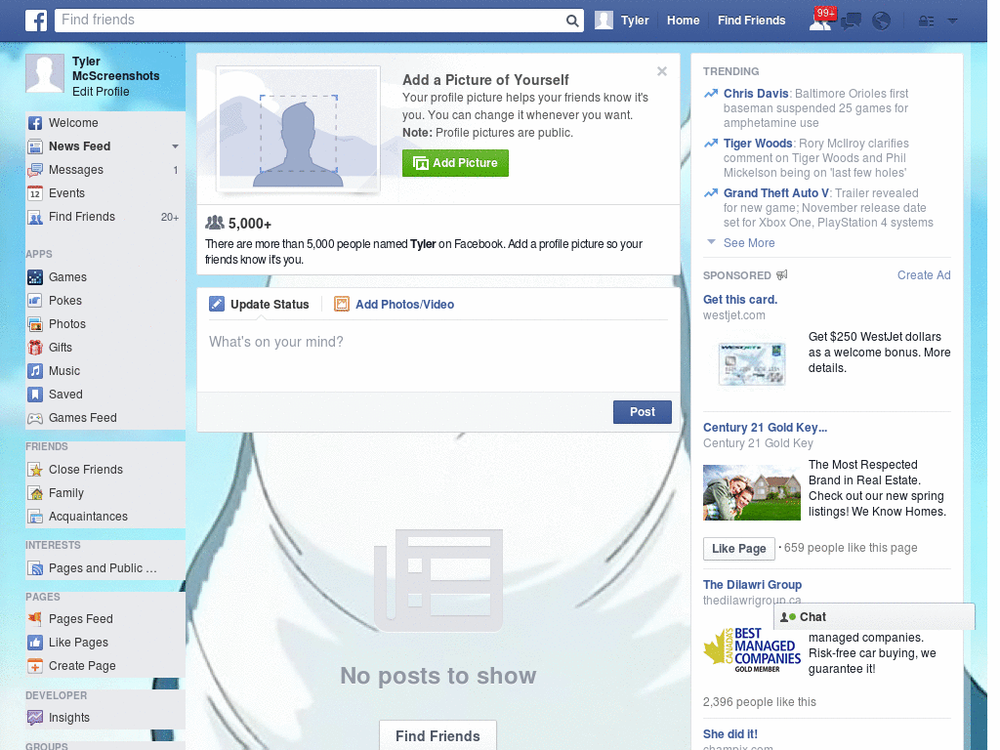This screenshot has height=750, width=1000.
Task: Click the Pages Feed icon
Action: [x=35, y=618]
